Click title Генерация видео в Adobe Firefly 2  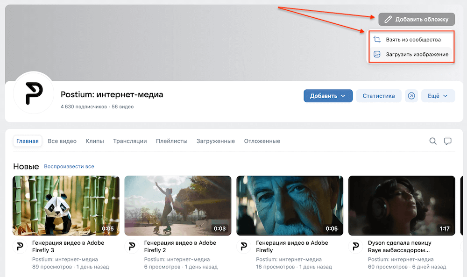pos(180,246)
